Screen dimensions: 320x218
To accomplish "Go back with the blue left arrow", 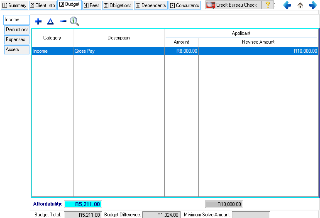I will (x=287, y=5).
